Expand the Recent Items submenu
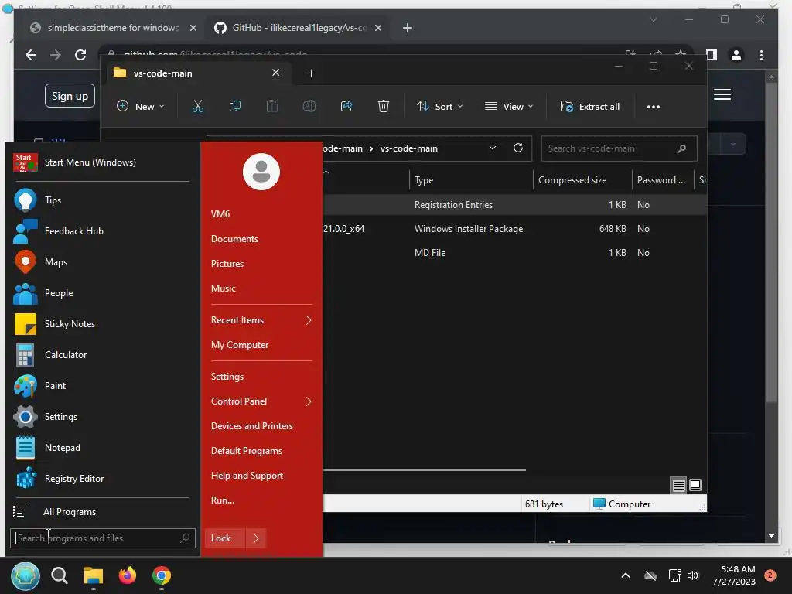The width and height of the screenshot is (792, 594). [x=308, y=320]
